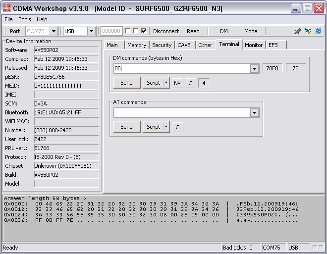Click CDMA Workshop title bar app icon
327x254 pixels.
click(7, 8)
